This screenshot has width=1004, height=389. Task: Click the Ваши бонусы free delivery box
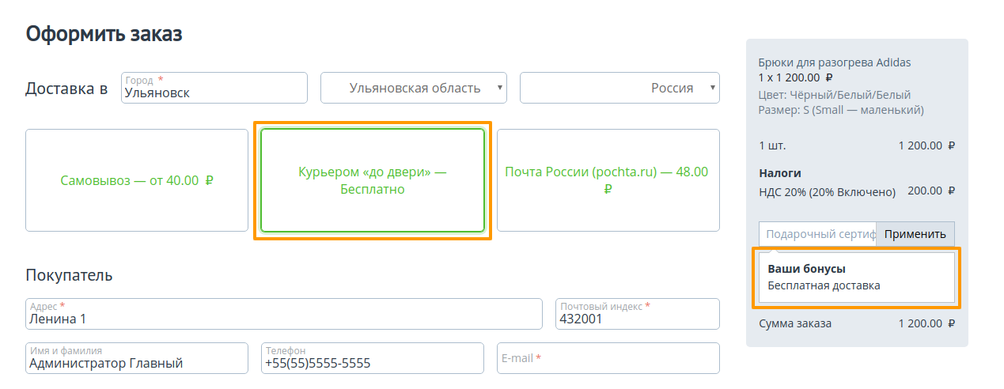click(x=856, y=278)
